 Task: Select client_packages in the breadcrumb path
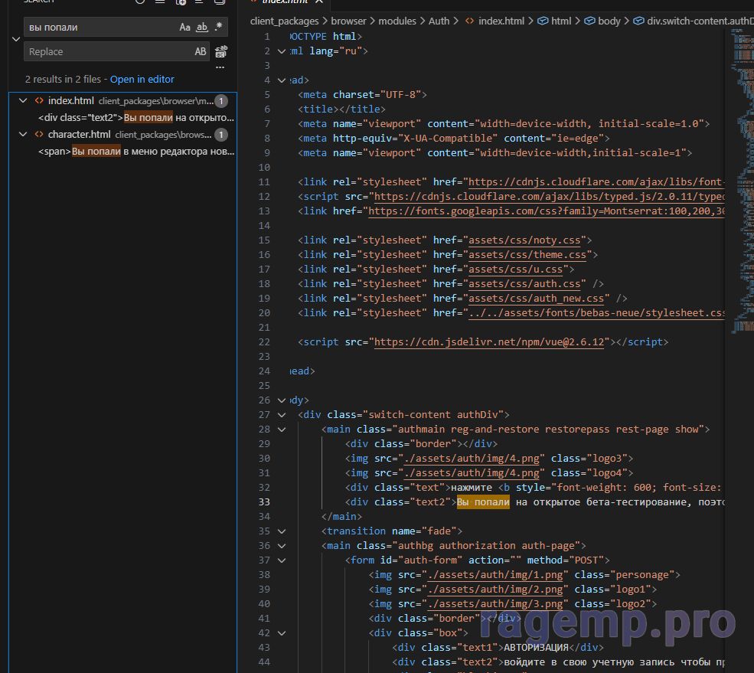coord(284,21)
